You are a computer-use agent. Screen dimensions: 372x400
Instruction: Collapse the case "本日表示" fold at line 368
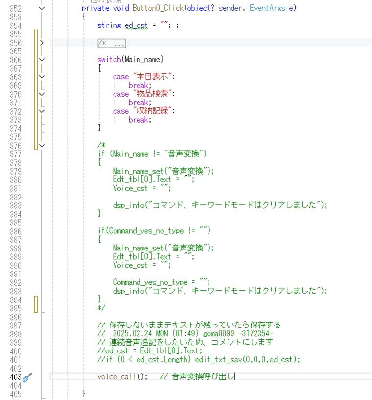coord(42,77)
